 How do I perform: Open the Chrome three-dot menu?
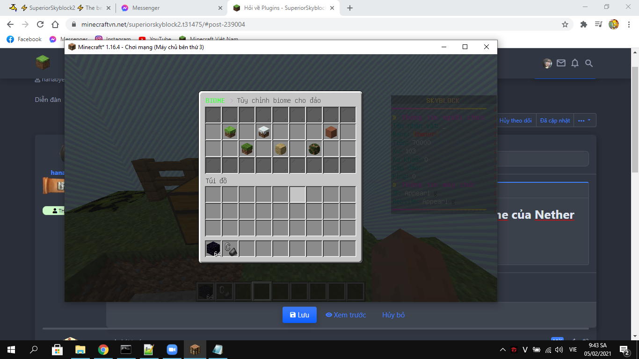pos(629,24)
